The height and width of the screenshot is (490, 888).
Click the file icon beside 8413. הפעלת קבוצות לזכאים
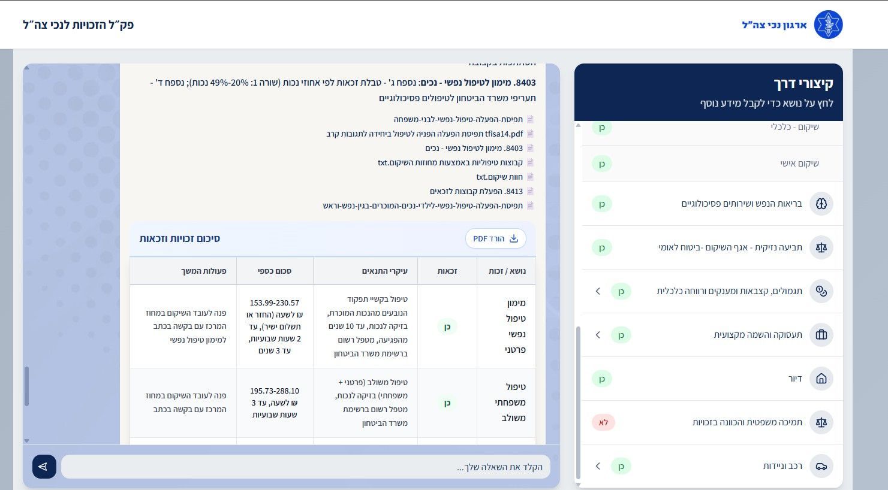530,191
